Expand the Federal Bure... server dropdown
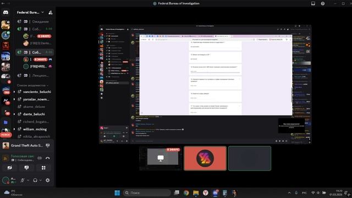 point(43,12)
